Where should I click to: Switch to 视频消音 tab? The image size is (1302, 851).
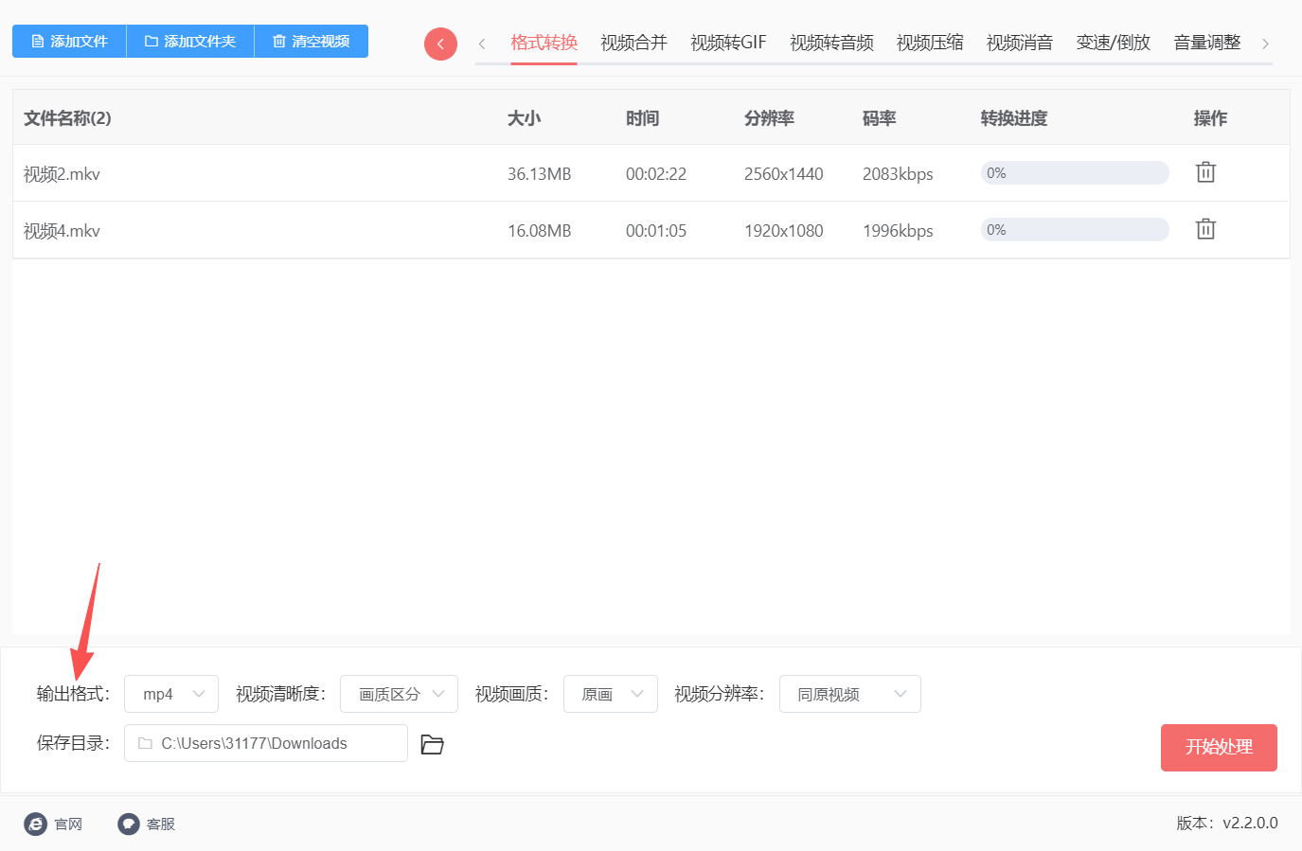[x=1020, y=43]
